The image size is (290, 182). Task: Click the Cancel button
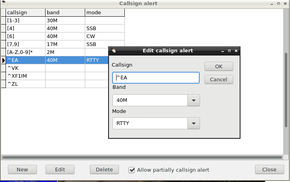[219, 80]
